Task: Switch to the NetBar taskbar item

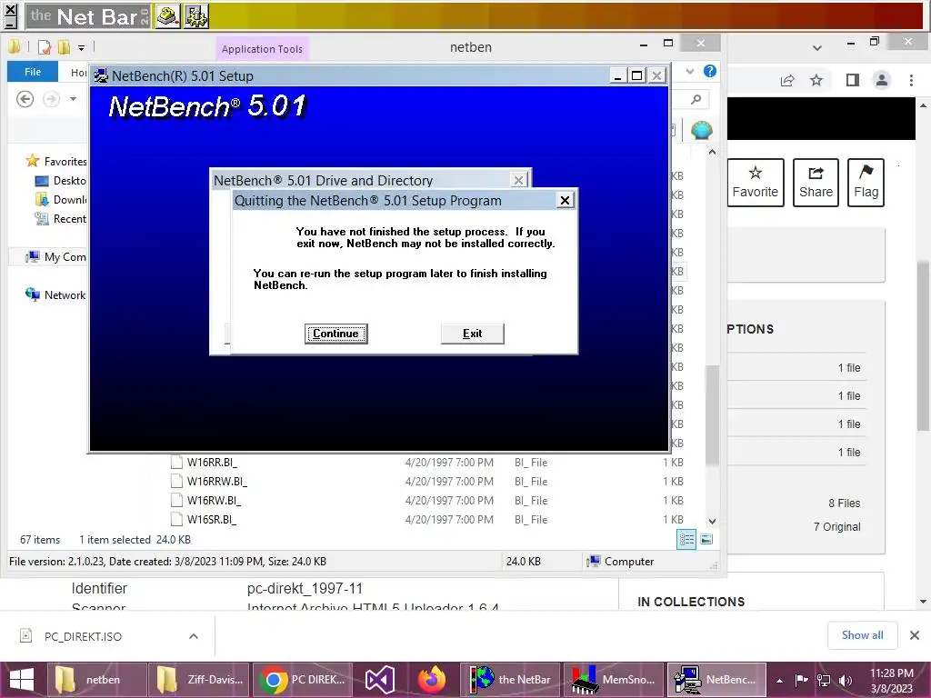Action: pyautogui.click(x=511, y=680)
